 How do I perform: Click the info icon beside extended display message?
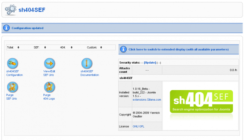[123, 49]
